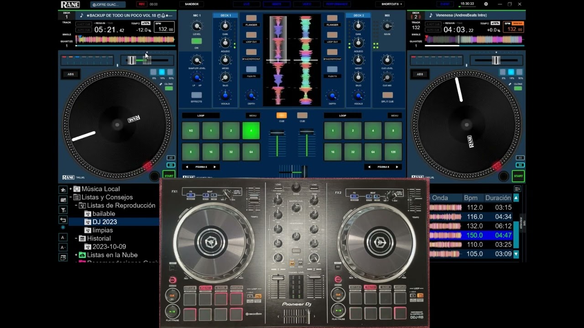Viewport: 584px width, 328px height.
Task: Expand the Listas en la Nube node
Action: tap(76, 255)
